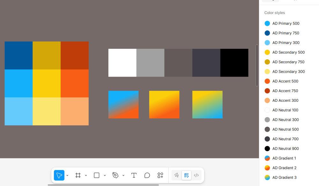
Task: Select the dark blue canvas square
Action: [19, 55]
